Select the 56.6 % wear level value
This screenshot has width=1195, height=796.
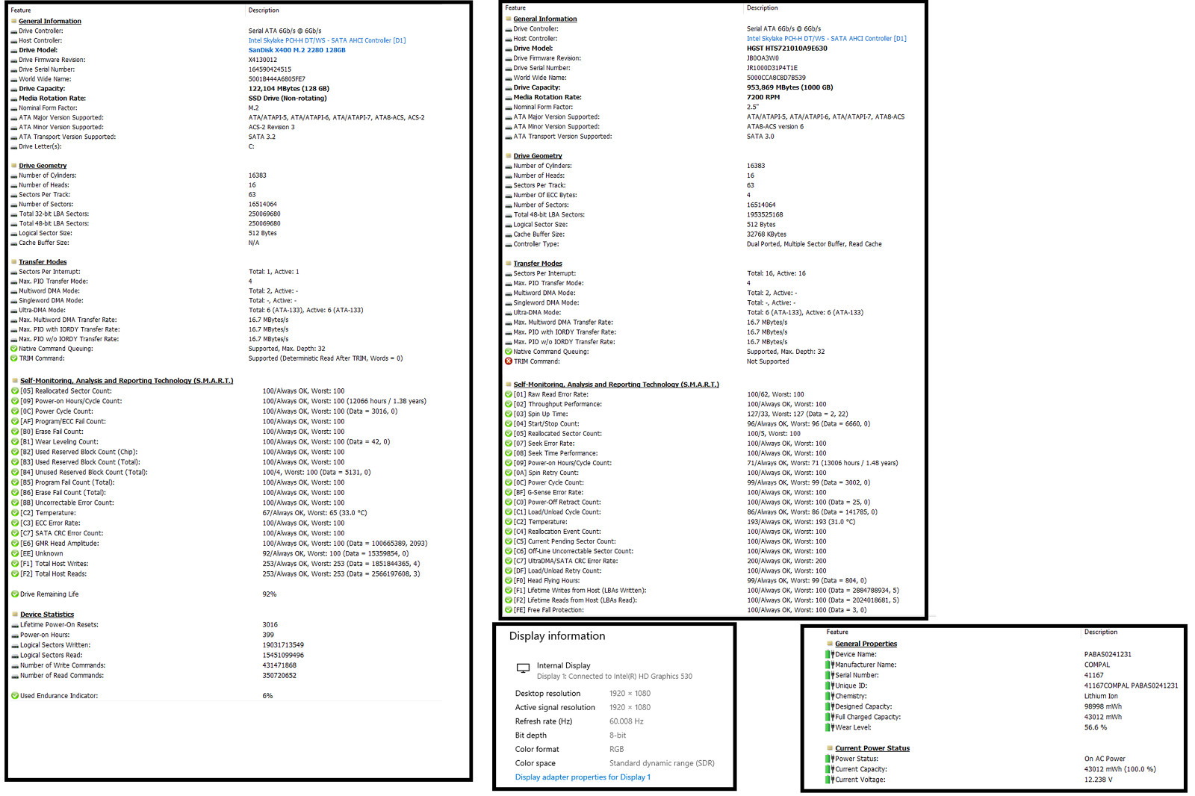tap(1096, 727)
